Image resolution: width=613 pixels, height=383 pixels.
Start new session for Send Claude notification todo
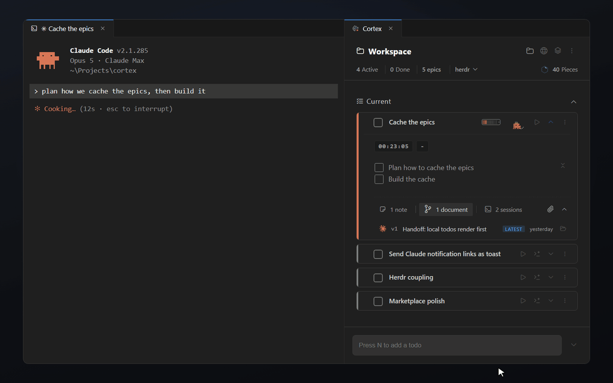[537, 254]
